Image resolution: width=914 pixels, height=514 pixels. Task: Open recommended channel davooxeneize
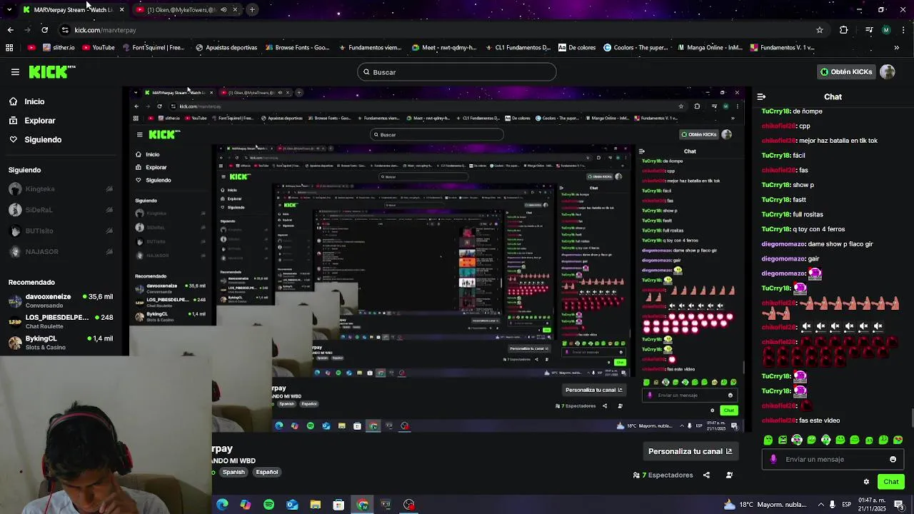pos(61,301)
